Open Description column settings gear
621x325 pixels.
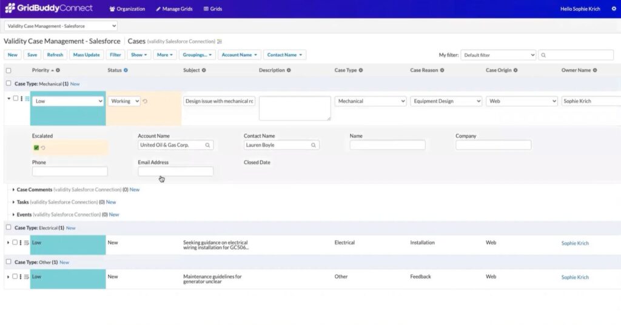tap(289, 70)
